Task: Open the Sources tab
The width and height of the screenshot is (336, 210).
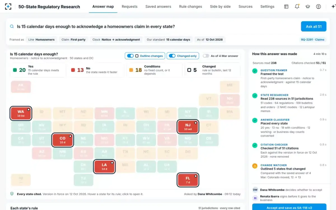Action: tap(246, 6)
